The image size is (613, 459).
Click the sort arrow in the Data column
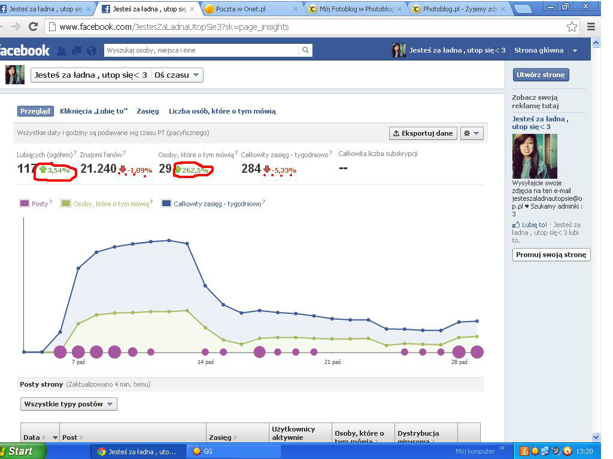[55, 438]
